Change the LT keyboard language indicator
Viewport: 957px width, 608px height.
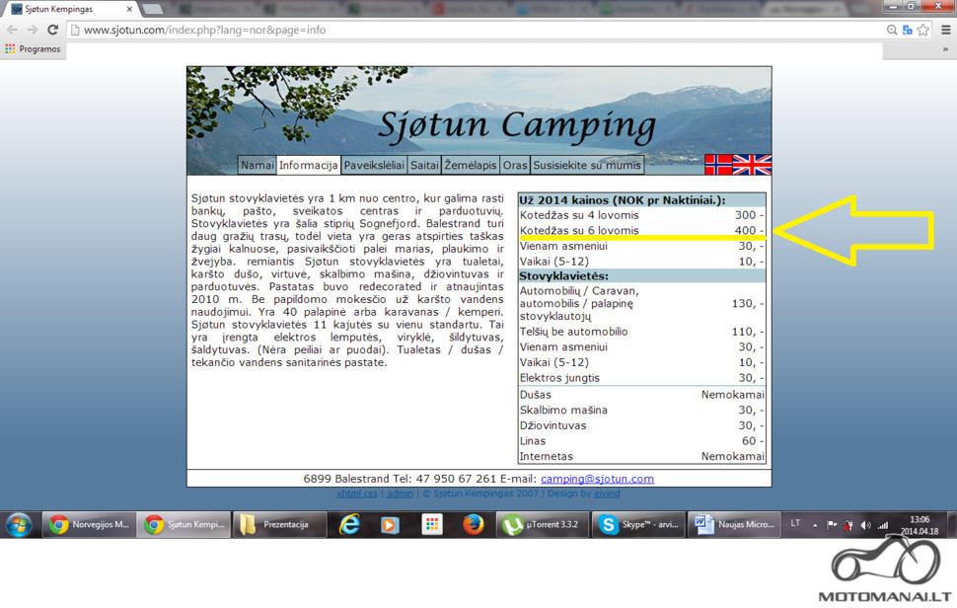(795, 524)
